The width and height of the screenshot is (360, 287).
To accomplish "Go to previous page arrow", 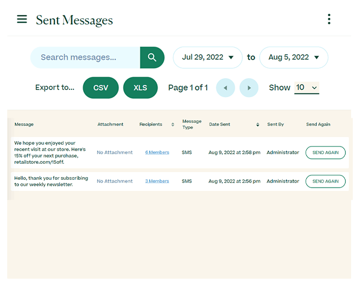I will point(225,88).
